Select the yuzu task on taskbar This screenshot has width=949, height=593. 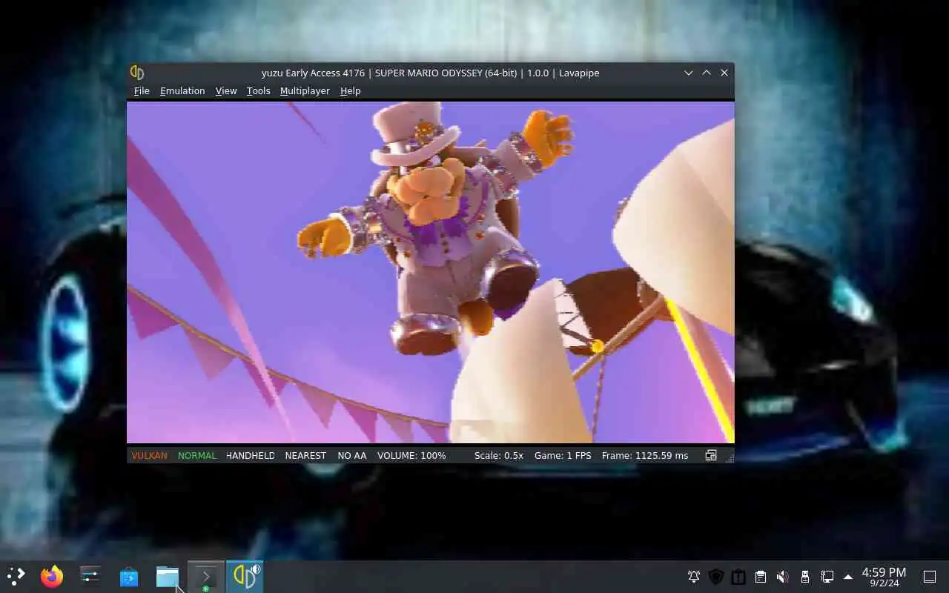[x=245, y=576]
